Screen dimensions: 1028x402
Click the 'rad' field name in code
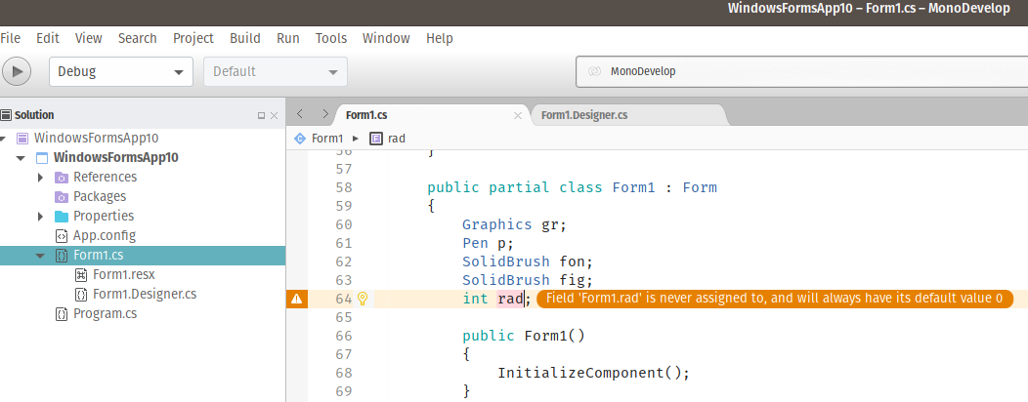(x=510, y=299)
